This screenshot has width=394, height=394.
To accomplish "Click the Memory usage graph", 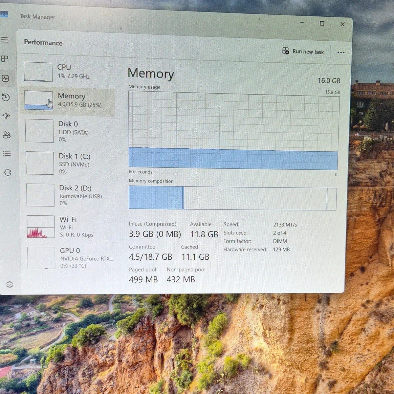I will [x=233, y=130].
